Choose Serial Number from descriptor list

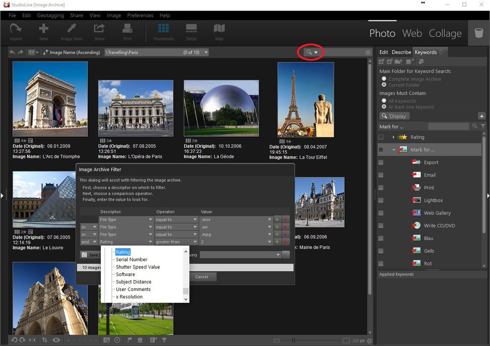coord(131,260)
